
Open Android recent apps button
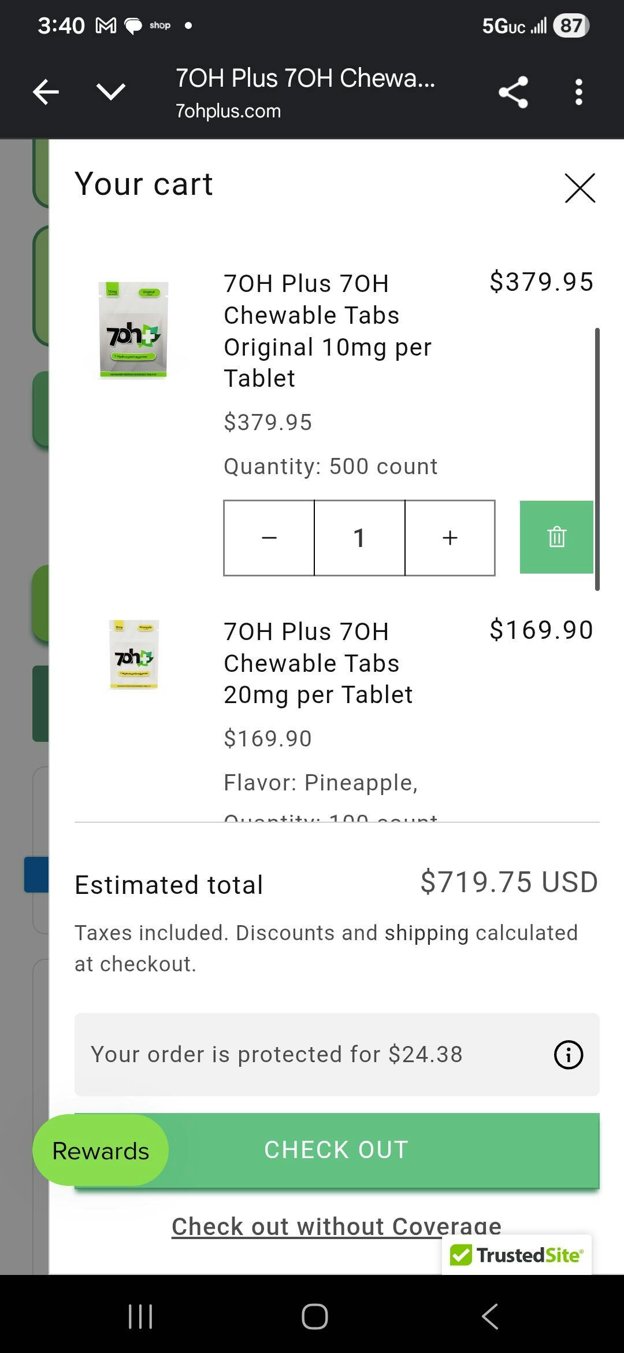(140, 1317)
